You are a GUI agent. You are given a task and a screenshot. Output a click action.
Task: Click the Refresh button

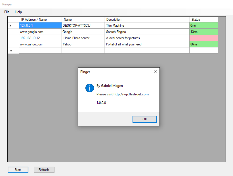[44, 169]
